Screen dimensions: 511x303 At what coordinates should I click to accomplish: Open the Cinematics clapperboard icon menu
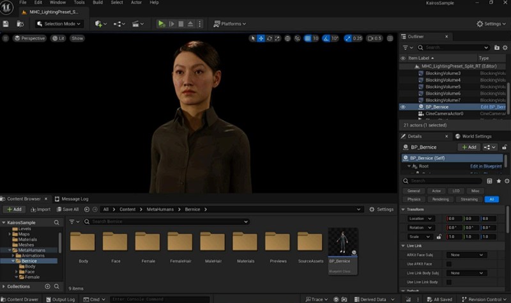(x=138, y=24)
